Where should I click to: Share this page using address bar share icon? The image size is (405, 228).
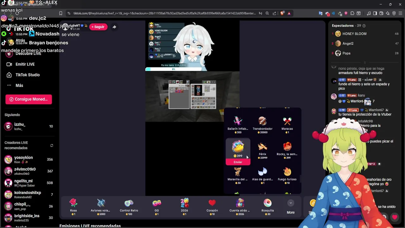(274, 13)
